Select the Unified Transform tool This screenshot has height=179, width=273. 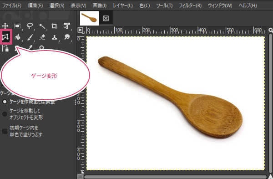pyautogui.click(x=67, y=26)
